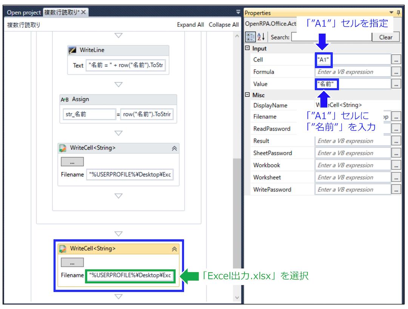Click the insert arrow between WriteLine and Assign
Screen dimensions: 408x309
[119, 84]
